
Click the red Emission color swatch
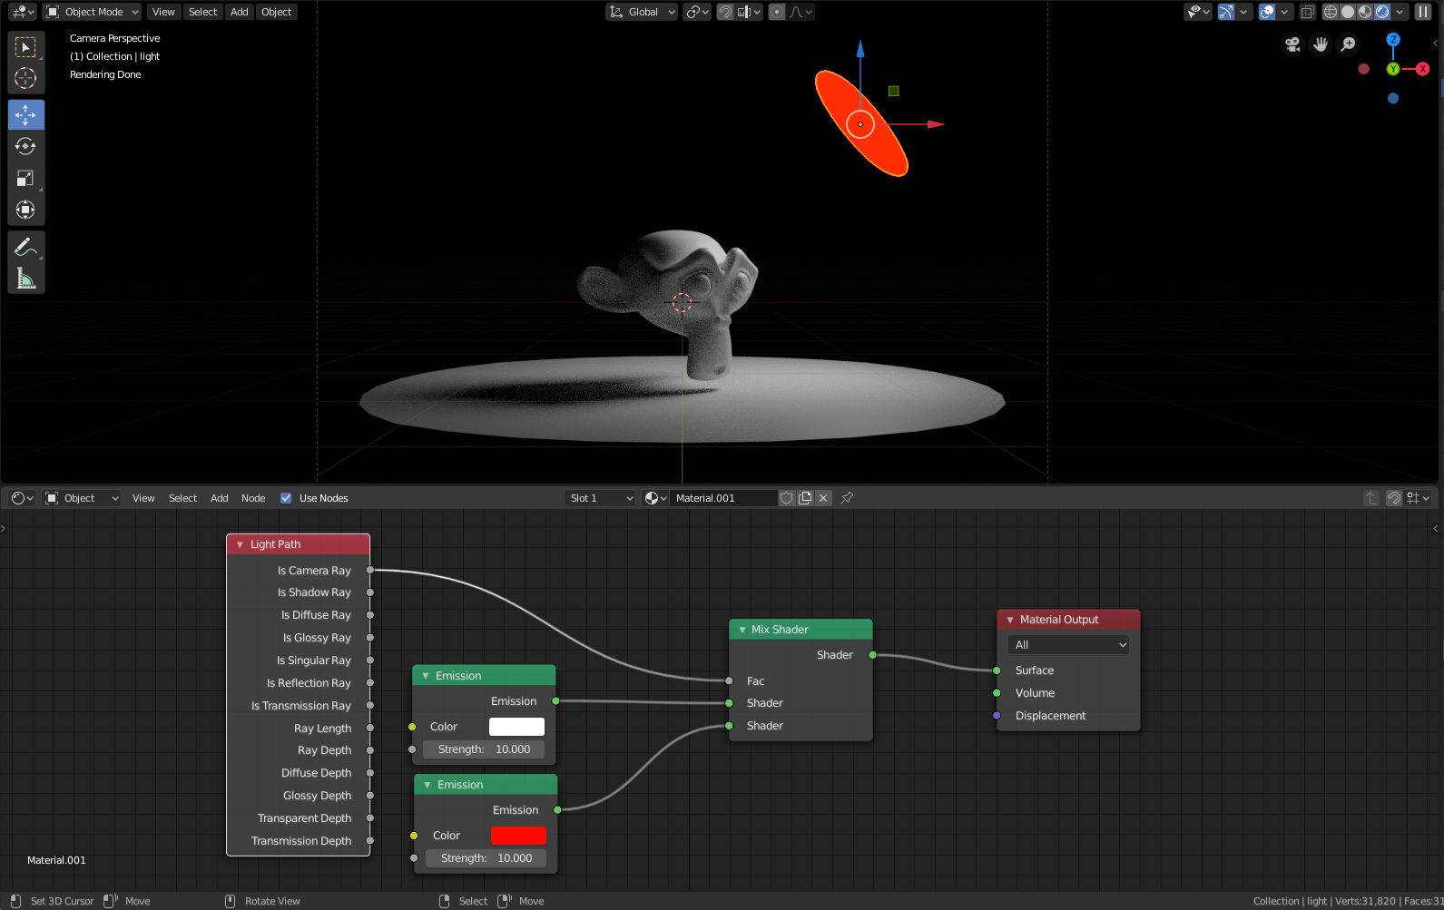pyautogui.click(x=518, y=836)
